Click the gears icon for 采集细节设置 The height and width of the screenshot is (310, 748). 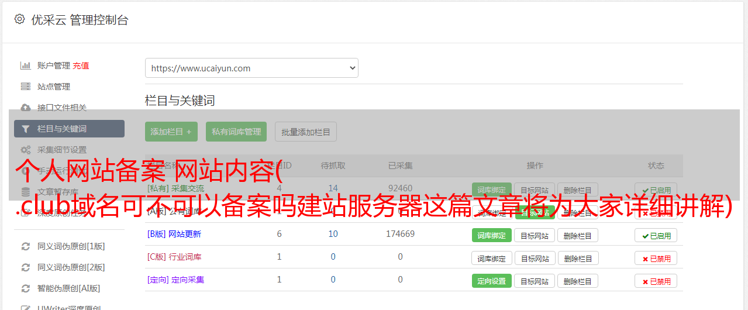pos(26,150)
